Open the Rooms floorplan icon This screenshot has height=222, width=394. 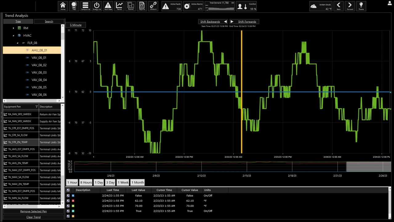point(131,6)
